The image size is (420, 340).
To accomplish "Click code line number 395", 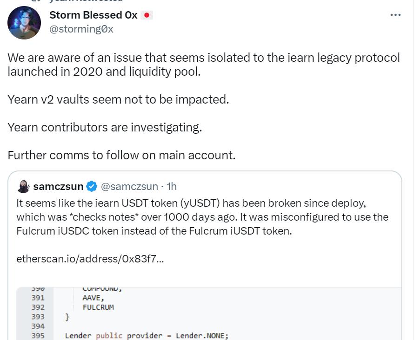I will [38, 335].
